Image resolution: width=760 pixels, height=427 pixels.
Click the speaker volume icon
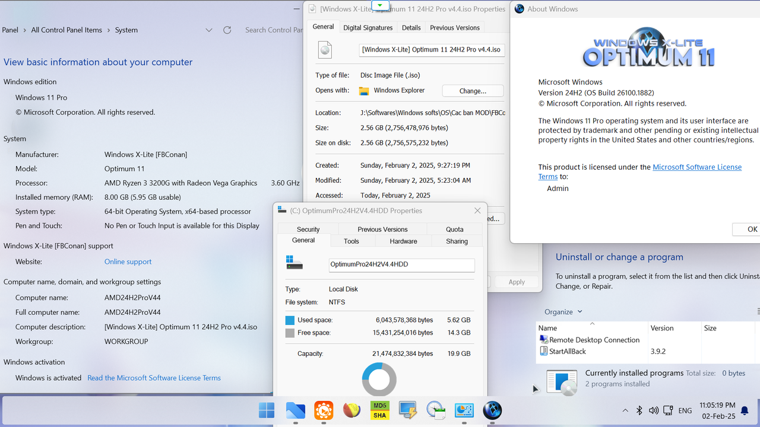(654, 410)
